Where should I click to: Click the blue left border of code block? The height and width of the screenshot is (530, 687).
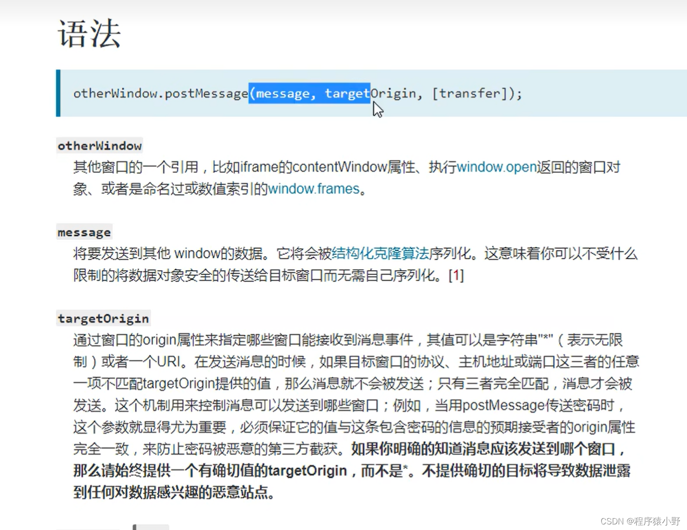58,93
